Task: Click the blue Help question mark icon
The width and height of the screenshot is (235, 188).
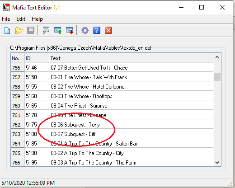Action: click(97, 30)
